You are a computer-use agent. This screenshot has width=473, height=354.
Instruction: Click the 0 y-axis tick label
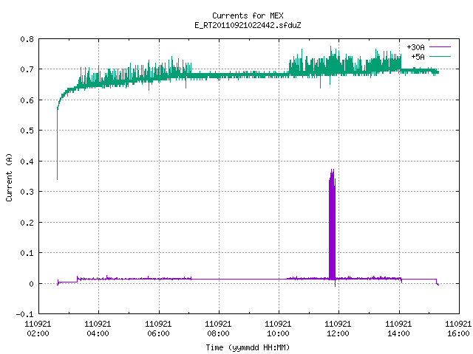[x=31, y=284]
